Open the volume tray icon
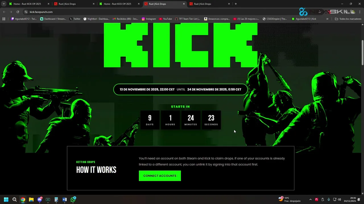The image size is (364, 204). [339, 199]
